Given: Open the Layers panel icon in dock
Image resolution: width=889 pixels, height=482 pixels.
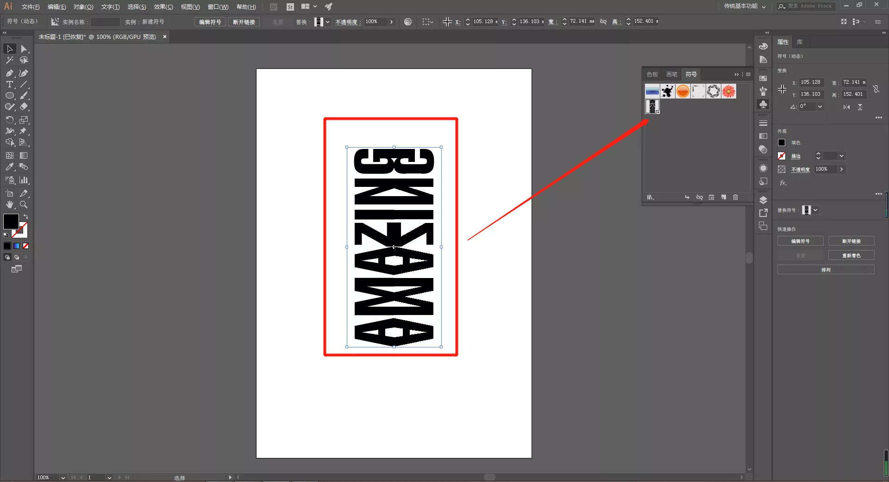Looking at the screenshot, I should click(763, 200).
